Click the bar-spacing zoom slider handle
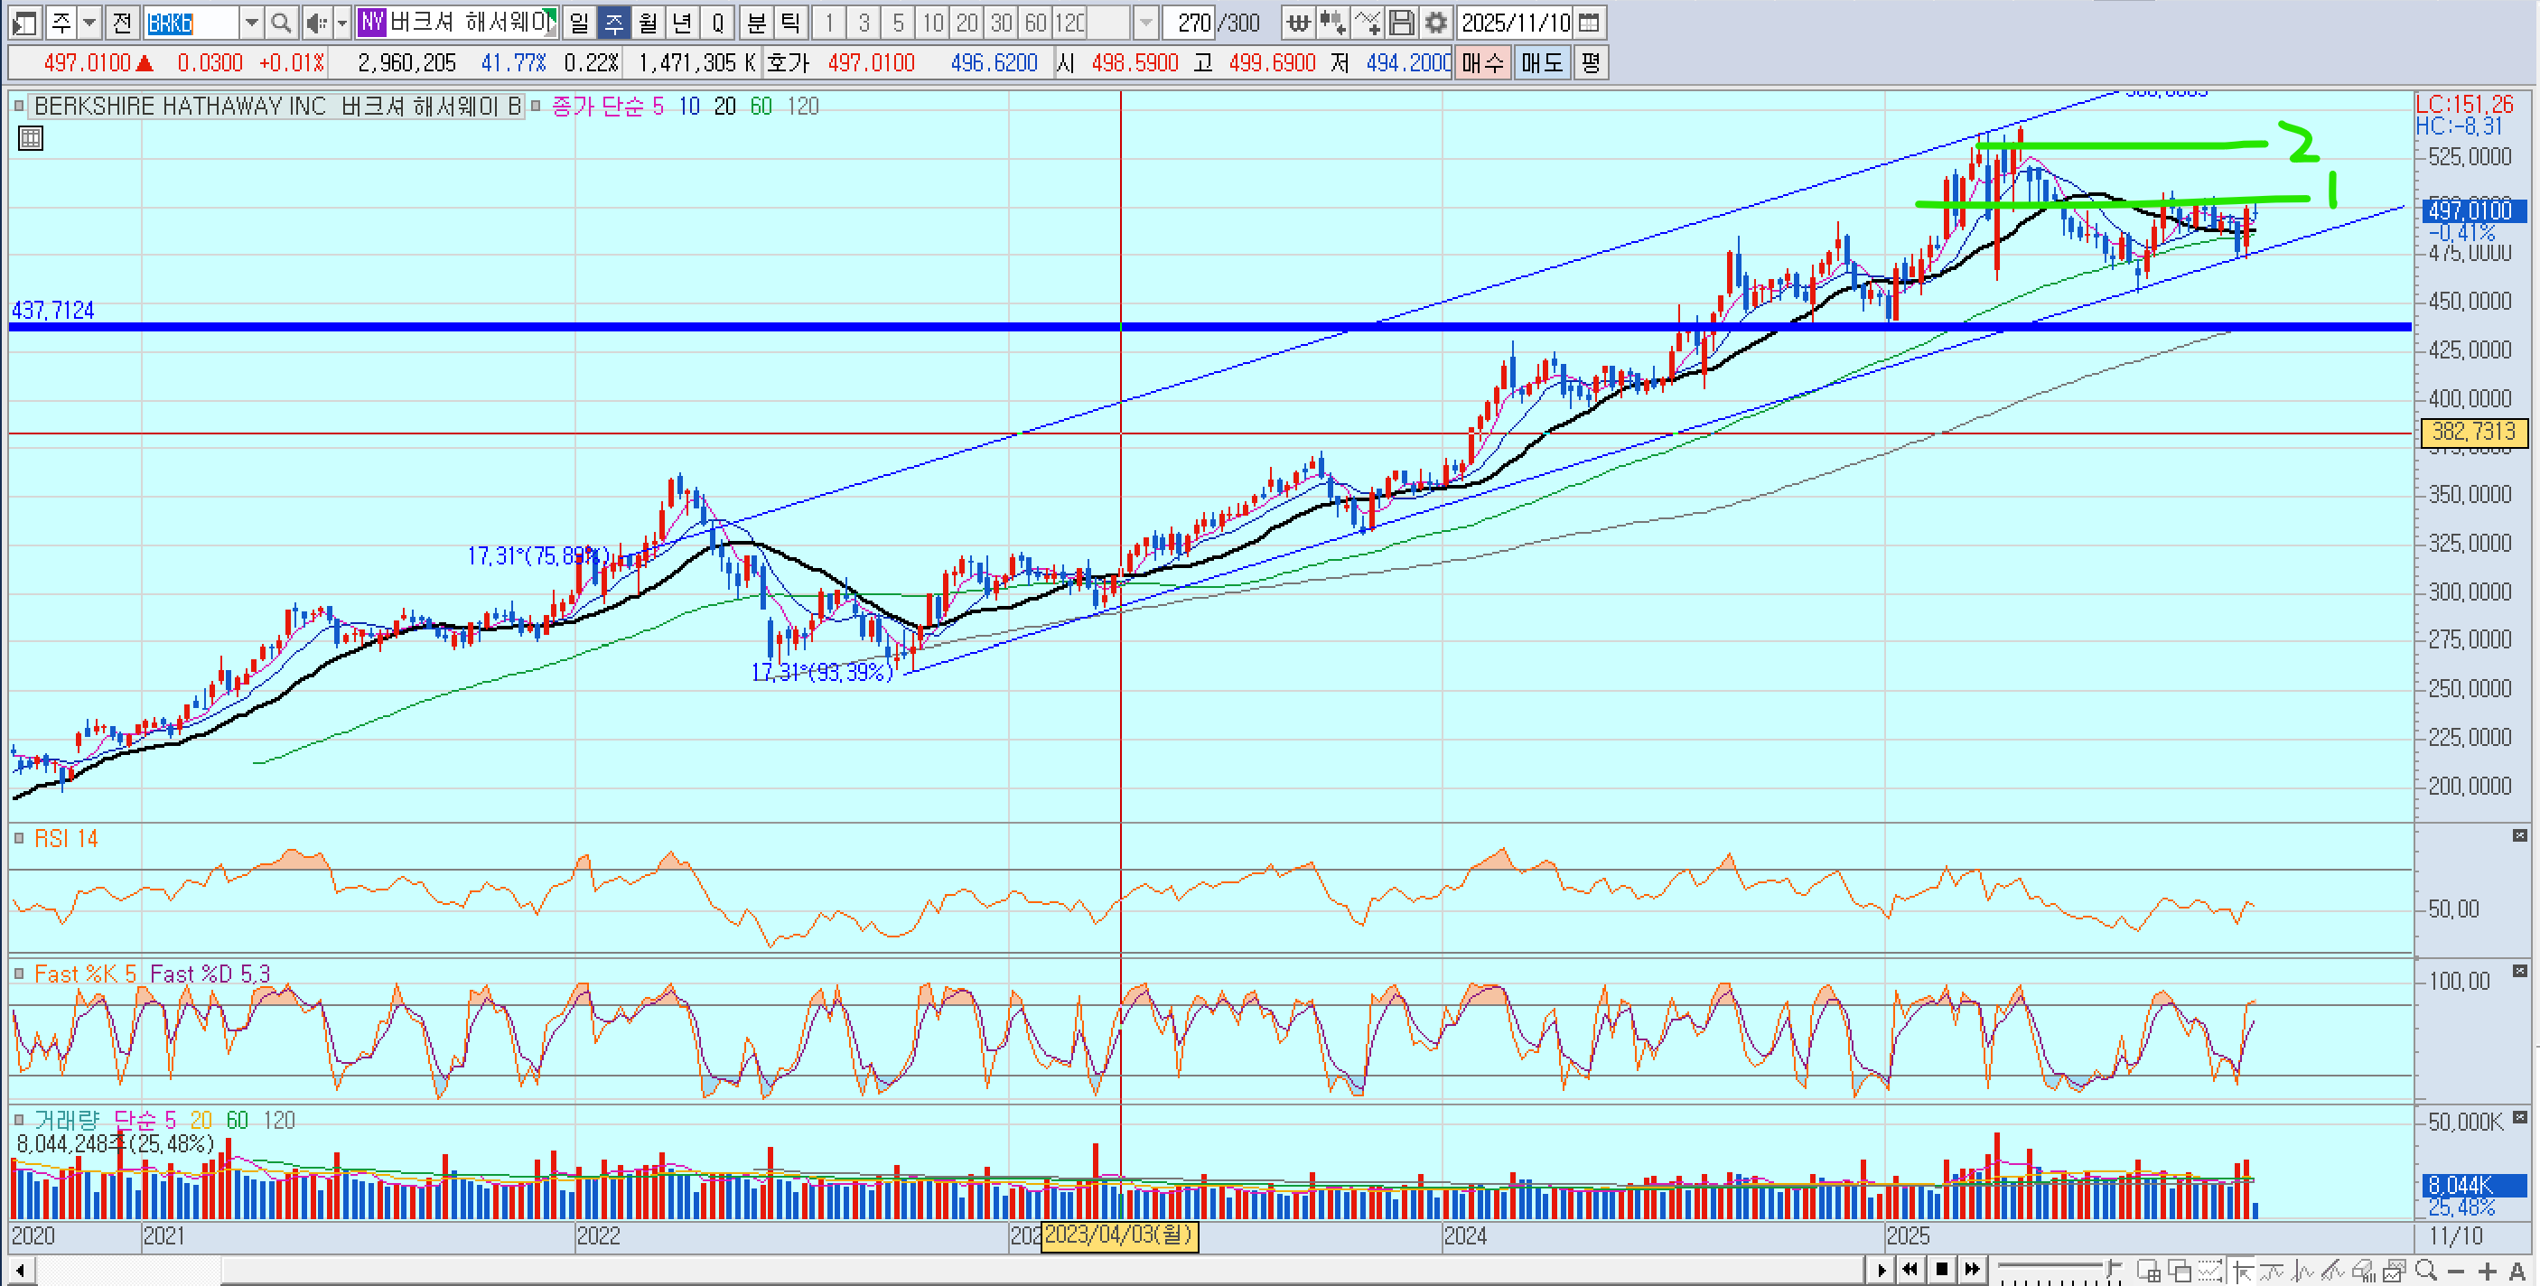Screen dimensions: 2540x1286 tap(2109, 1267)
